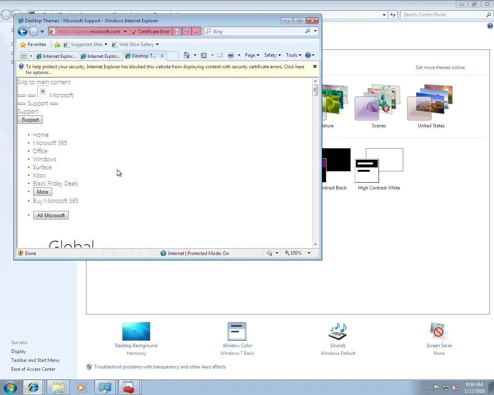Click Skip to main content link
Viewport: 494px width, 395px height.
[44, 82]
